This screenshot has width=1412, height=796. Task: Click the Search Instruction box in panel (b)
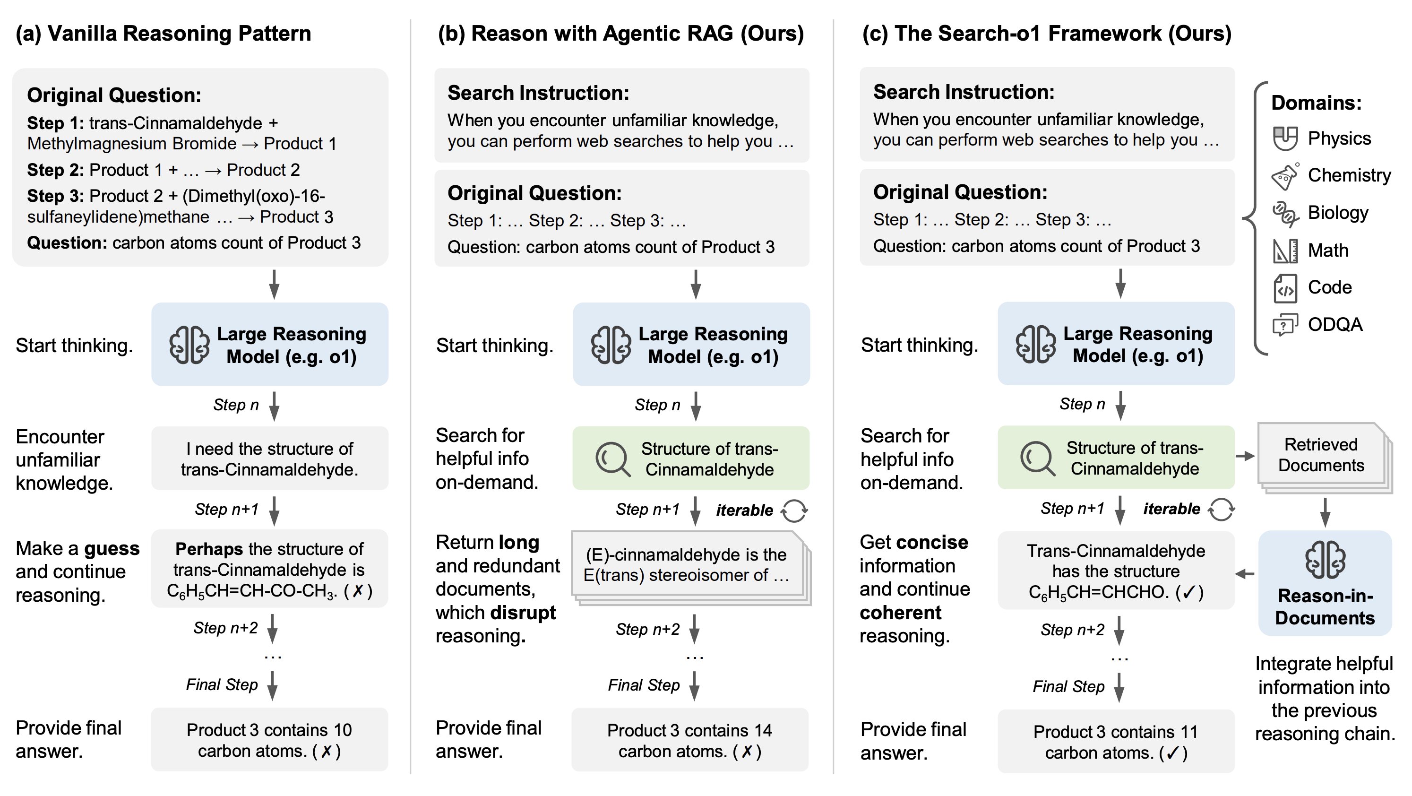(621, 115)
